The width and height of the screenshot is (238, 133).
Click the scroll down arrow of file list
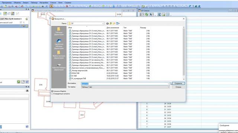(x=184, y=79)
